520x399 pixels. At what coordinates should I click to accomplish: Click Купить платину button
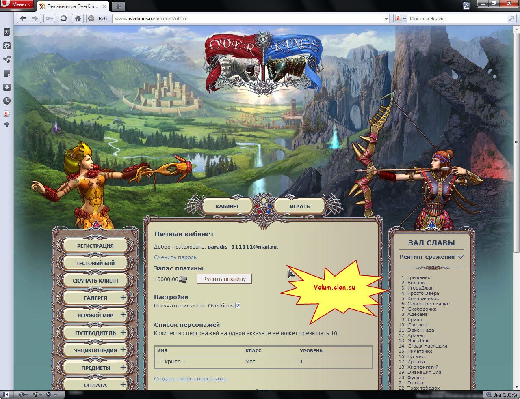coord(224,279)
